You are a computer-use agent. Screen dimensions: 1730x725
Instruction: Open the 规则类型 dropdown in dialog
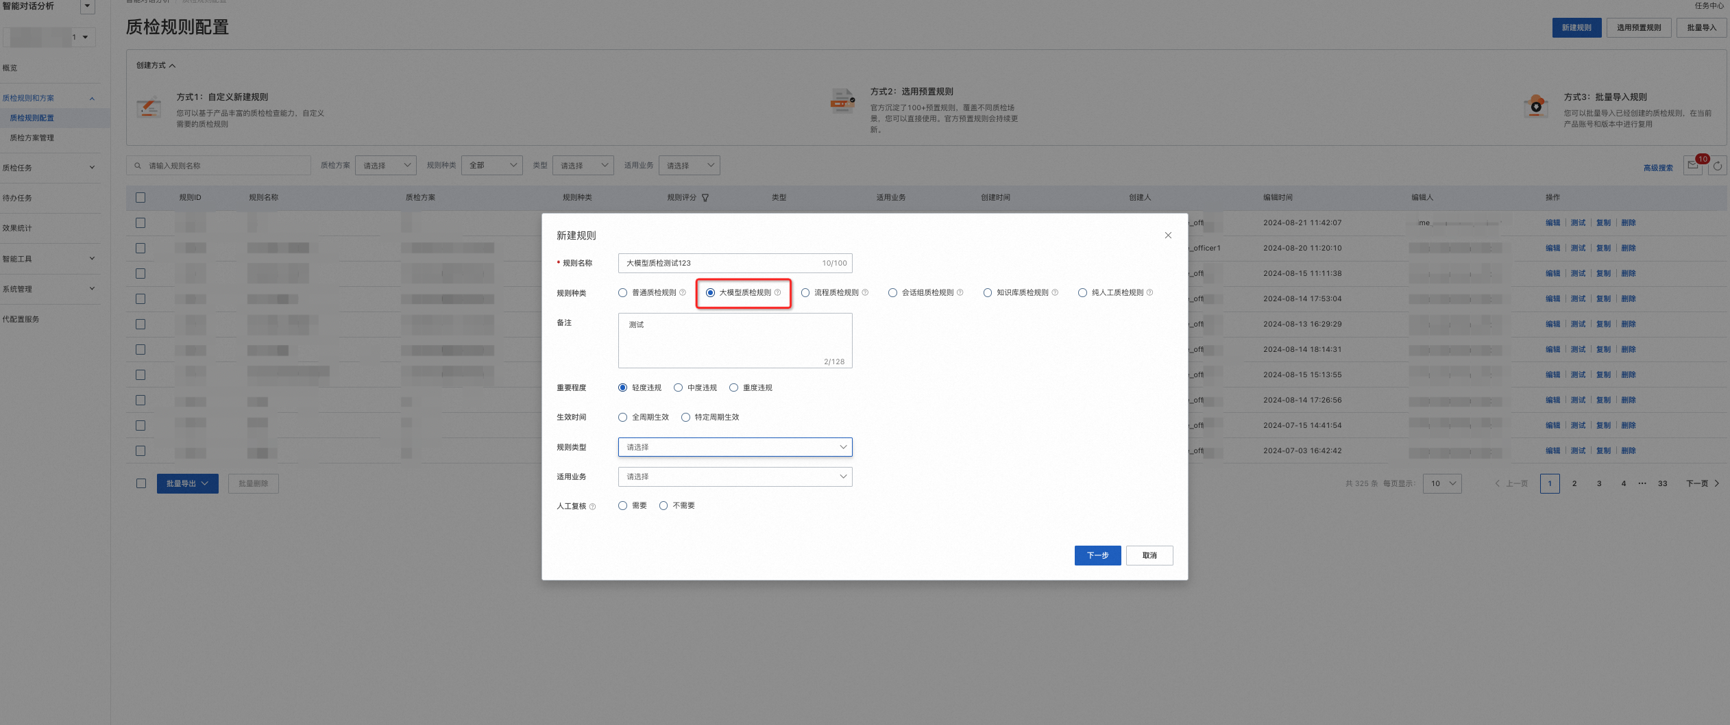coord(735,447)
